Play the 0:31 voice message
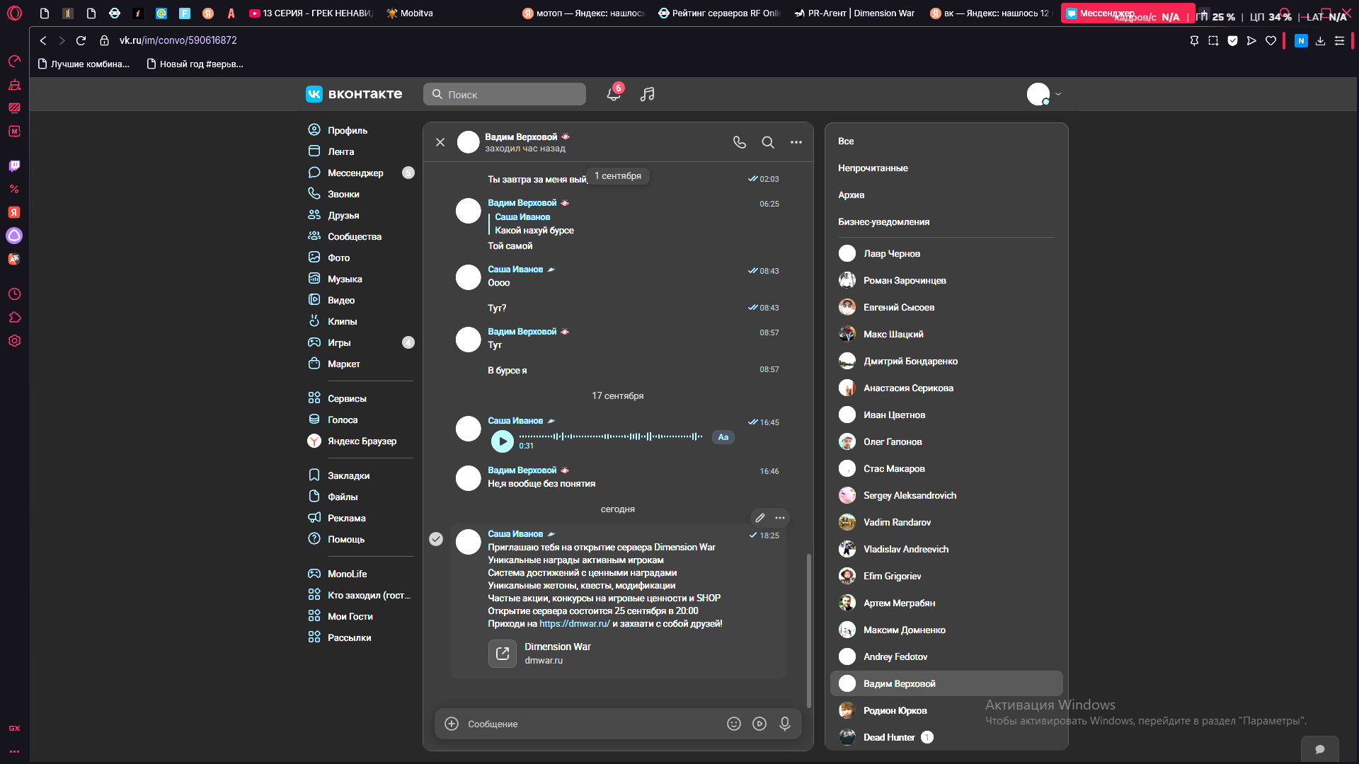 (503, 441)
